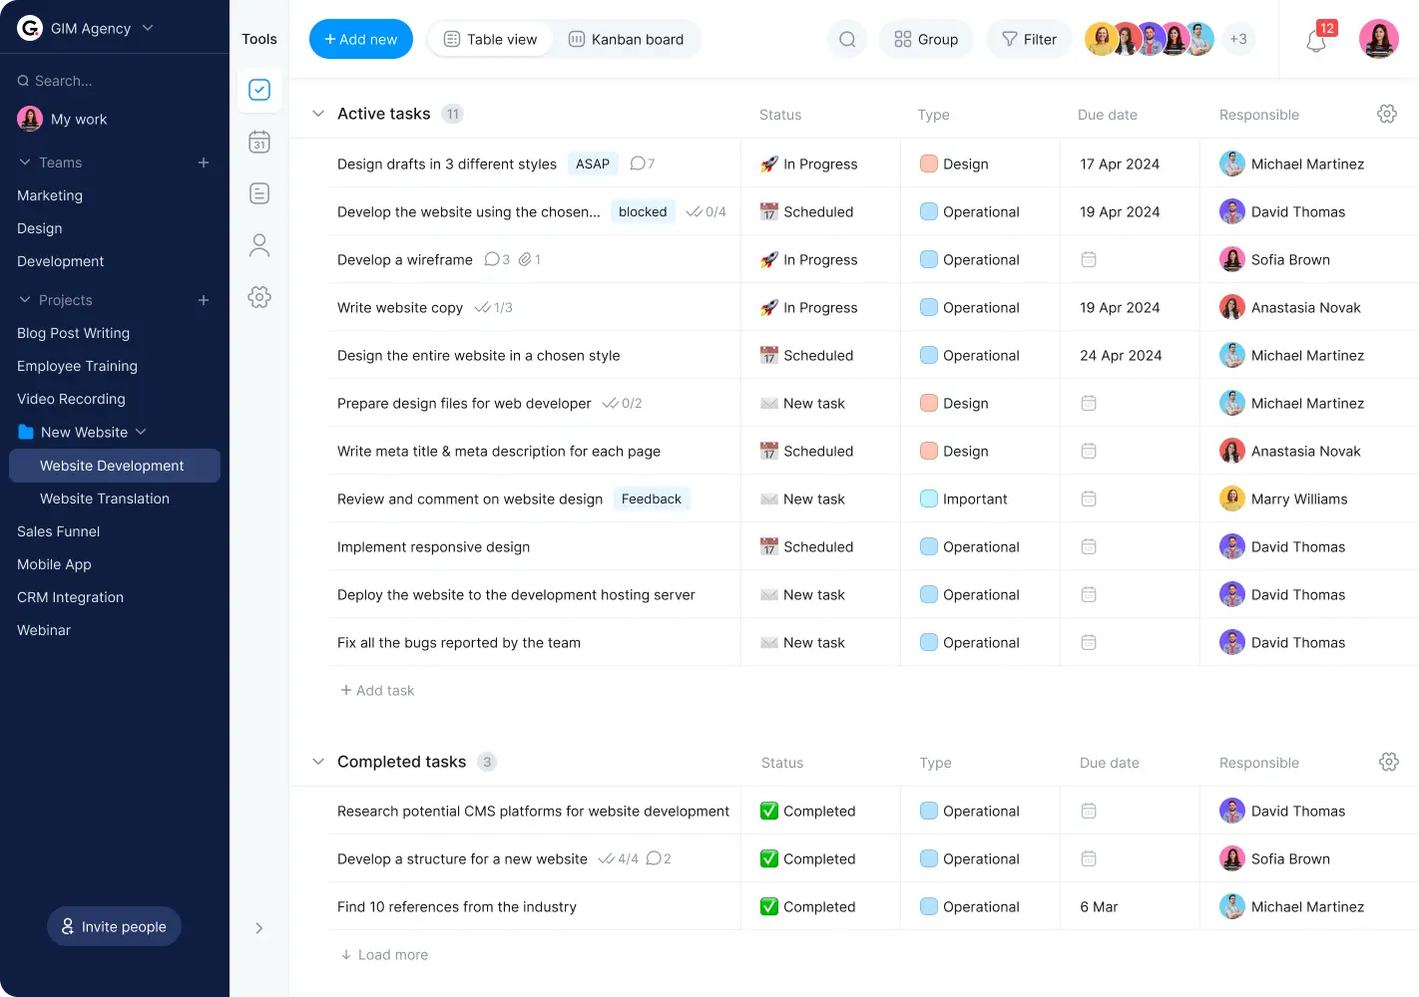The width and height of the screenshot is (1419, 997).
Task: Open comments on Develop a structure task
Action: (x=659, y=858)
